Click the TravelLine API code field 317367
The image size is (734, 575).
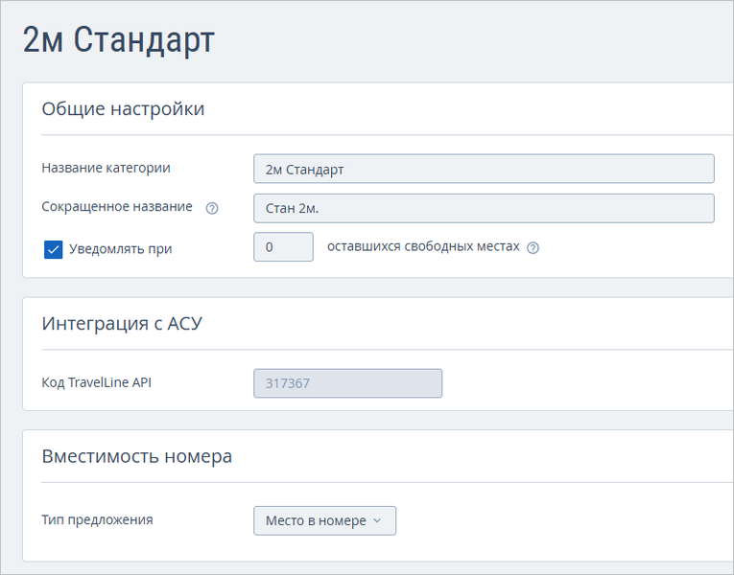click(347, 383)
